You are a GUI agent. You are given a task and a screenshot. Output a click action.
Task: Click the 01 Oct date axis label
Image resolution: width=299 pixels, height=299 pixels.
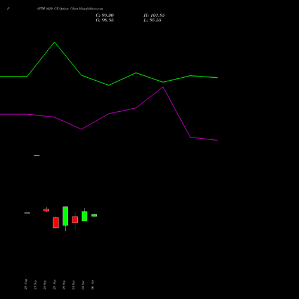click(74, 285)
